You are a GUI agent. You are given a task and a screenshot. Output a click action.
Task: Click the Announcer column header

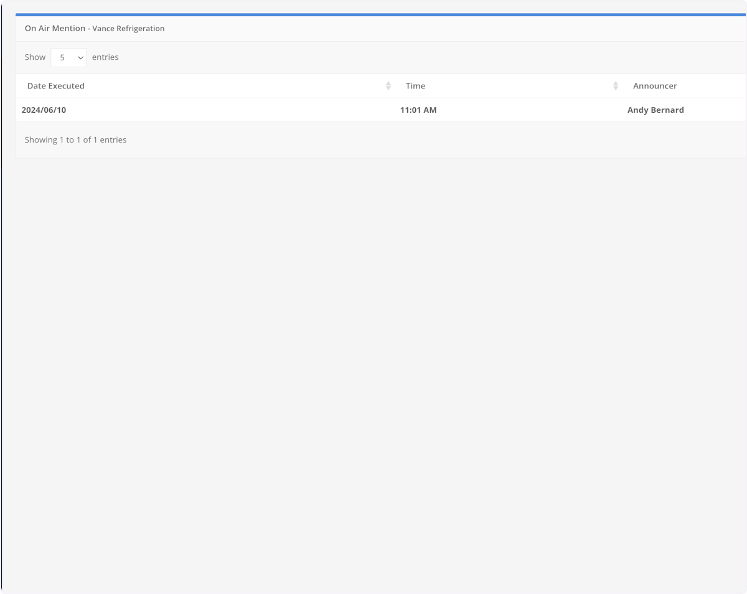[655, 86]
